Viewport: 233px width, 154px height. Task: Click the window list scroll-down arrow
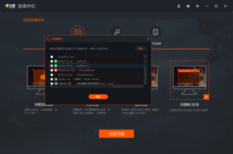[146, 83]
